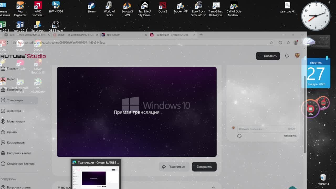Open Вопросы и ответы support link
The height and width of the screenshot is (189, 336).
(19, 187)
